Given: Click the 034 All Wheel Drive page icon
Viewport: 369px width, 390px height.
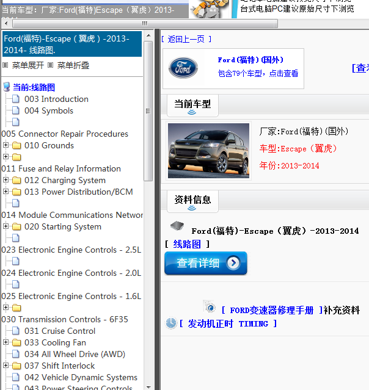Looking at the screenshot, I should click(x=16, y=354).
